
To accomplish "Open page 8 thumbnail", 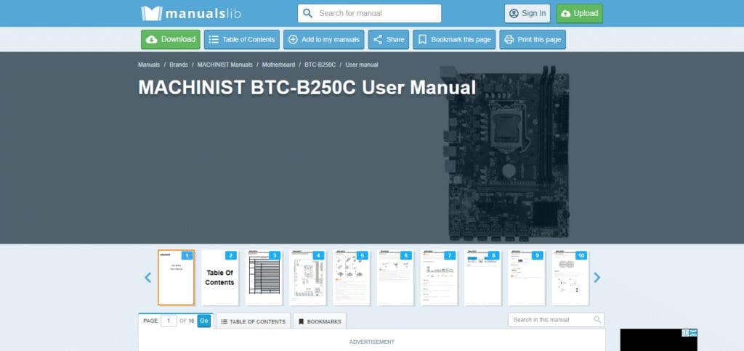I will pos(482,278).
